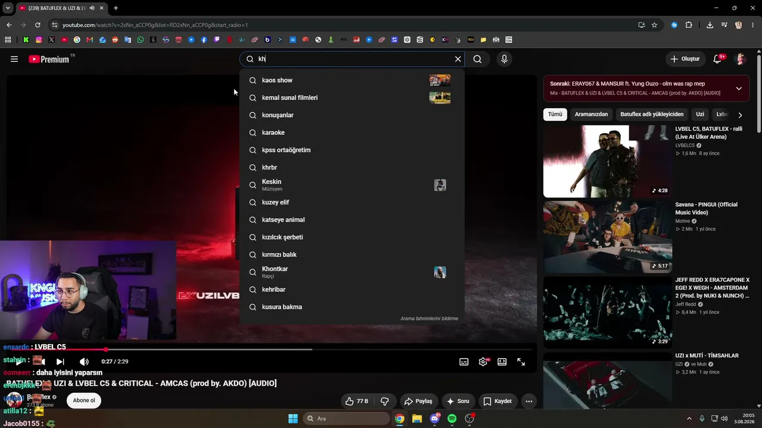Click the Paylaş share button
Image resolution: width=762 pixels, height=428 pixels.
coord(418,401)
